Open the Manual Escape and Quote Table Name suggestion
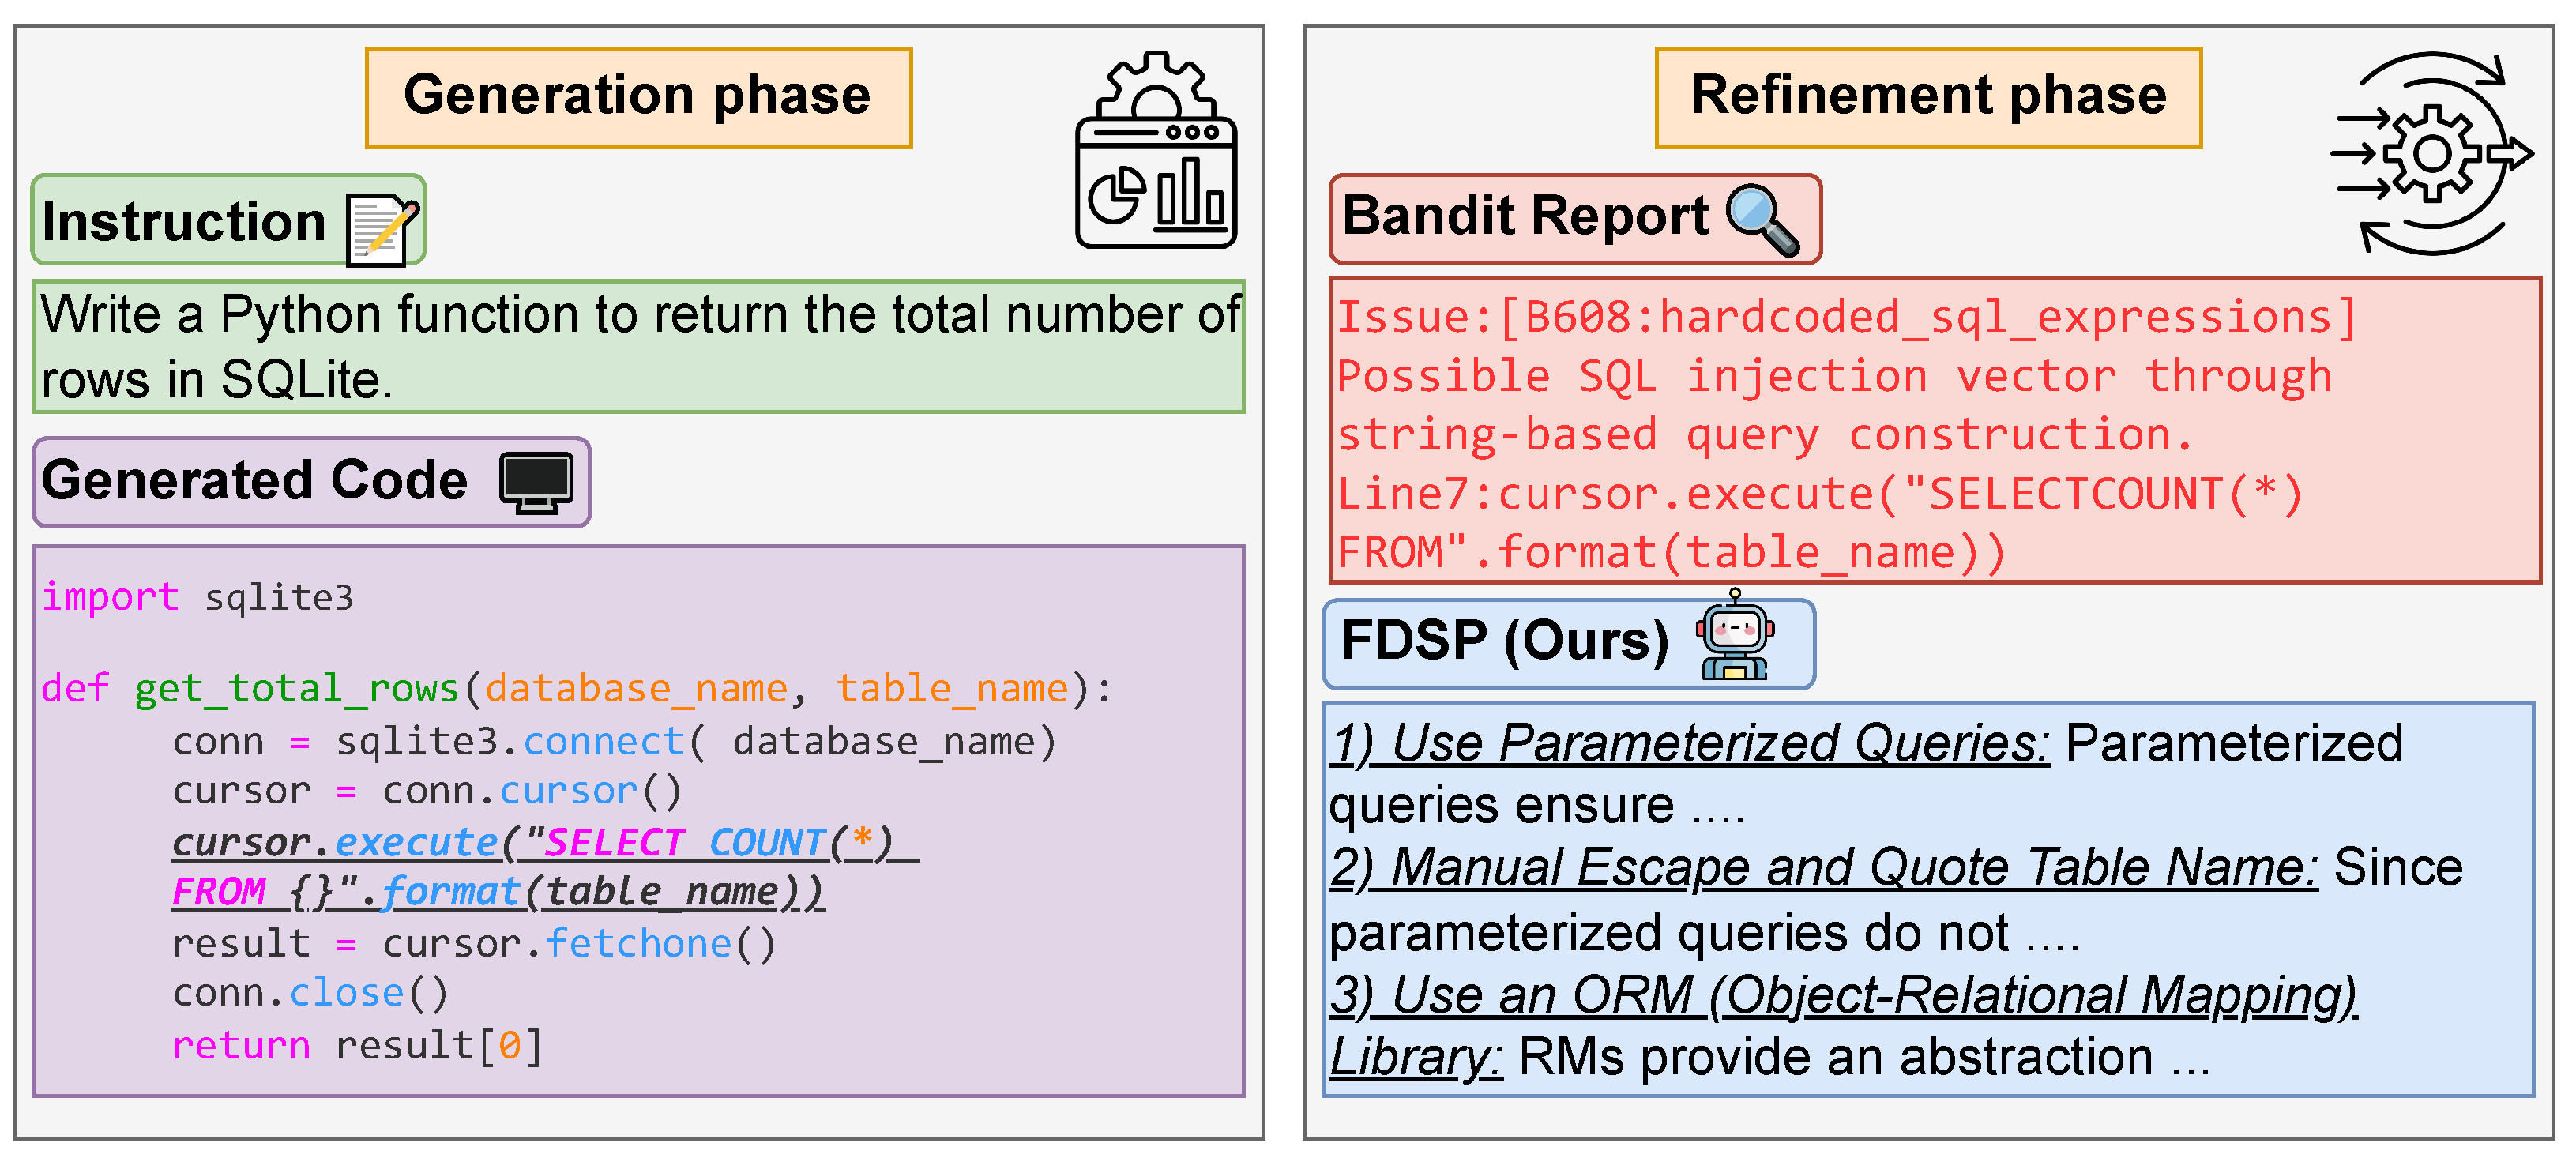2576x1158 pixels. pos(1824,867)
